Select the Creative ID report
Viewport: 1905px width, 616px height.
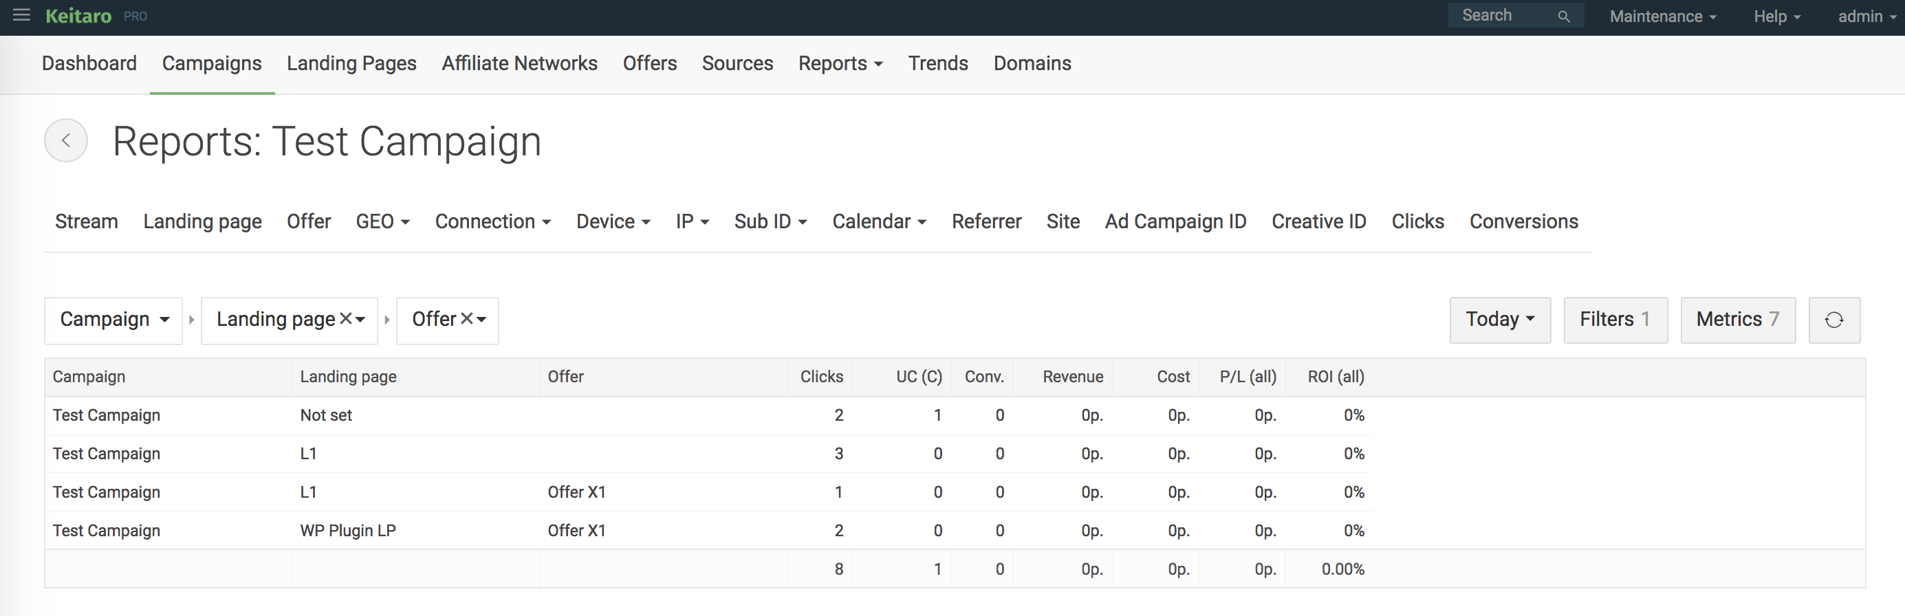coord(1318,221)
